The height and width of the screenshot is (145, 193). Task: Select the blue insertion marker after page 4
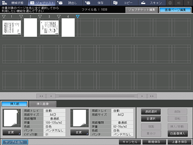(78, 16)
